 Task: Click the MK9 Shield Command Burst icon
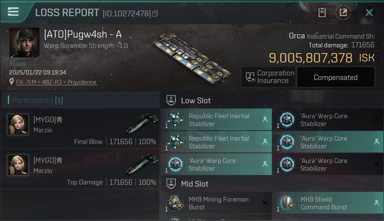(286, 203)
